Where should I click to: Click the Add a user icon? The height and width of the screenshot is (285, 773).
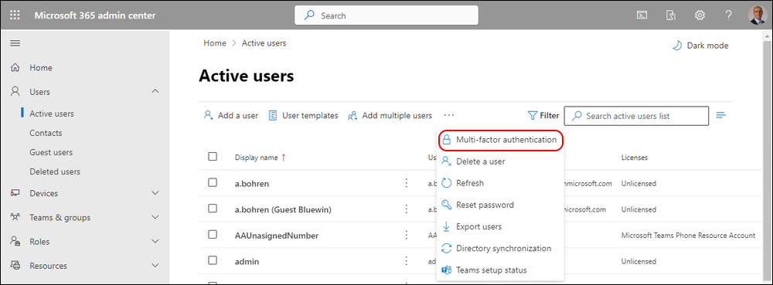[x=208, y=116]
